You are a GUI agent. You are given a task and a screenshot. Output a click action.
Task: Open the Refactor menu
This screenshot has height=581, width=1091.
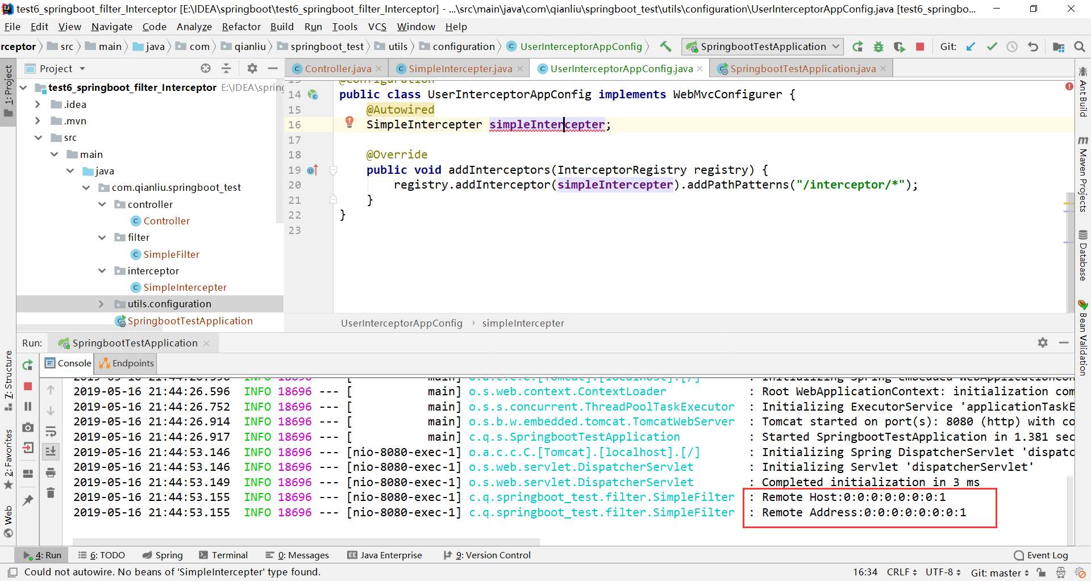click(x=241, y=27)
